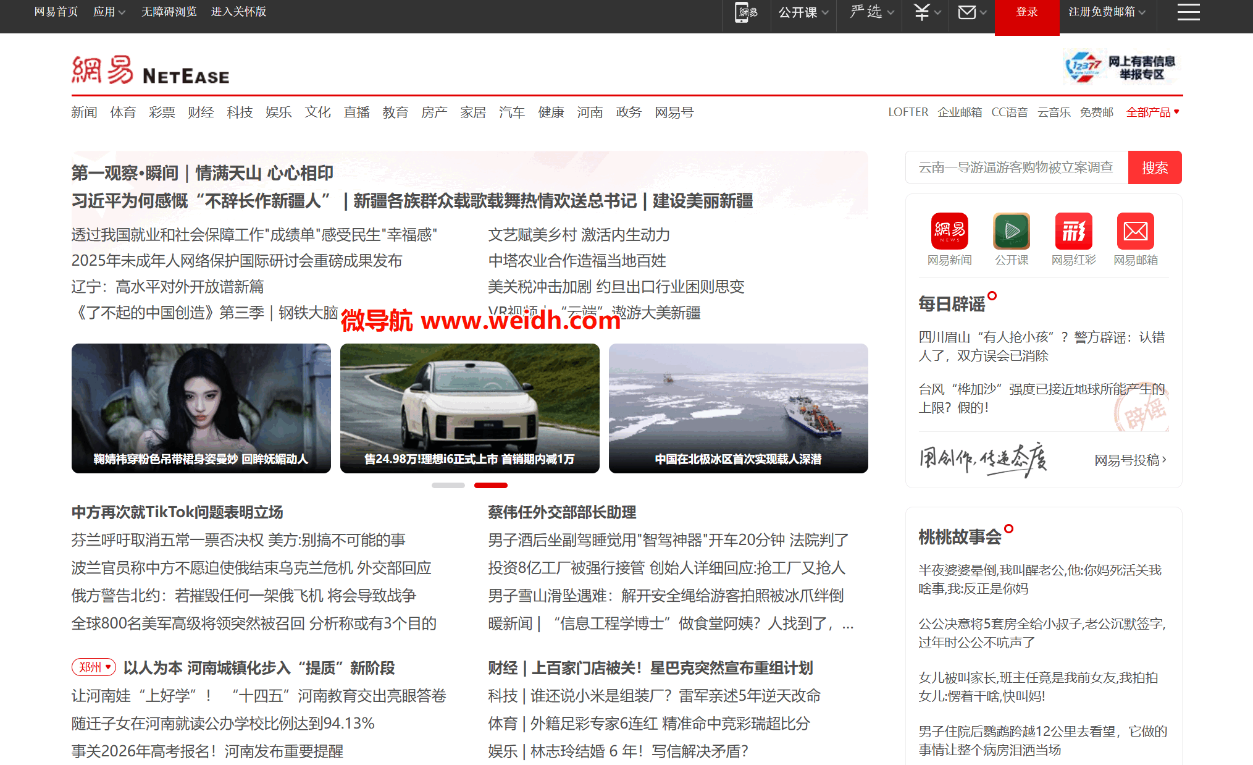Open the 公开课 dropdown in top bar
The height and width of the screenshot is (765, 1253).
[x=803, y=12]
